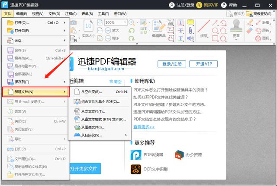
Task: Open the OCR文字识别 tool icon
Action: (x=136, y=170)
